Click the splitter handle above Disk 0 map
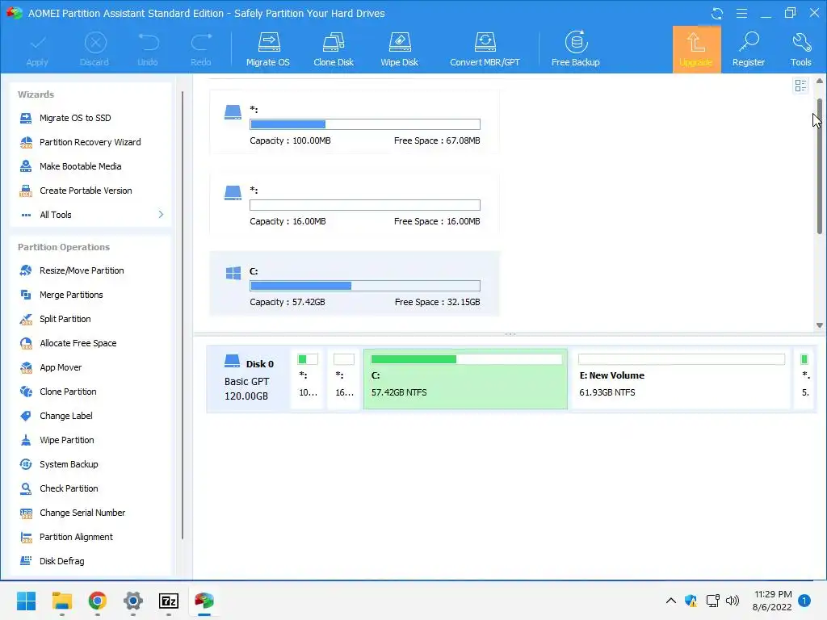The width and height of the screenshot is (827, 620). click(510, 334)
